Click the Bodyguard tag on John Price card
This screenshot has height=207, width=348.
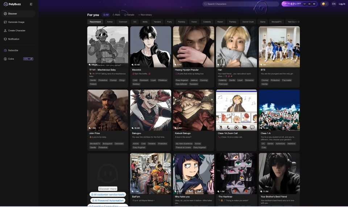107,144
